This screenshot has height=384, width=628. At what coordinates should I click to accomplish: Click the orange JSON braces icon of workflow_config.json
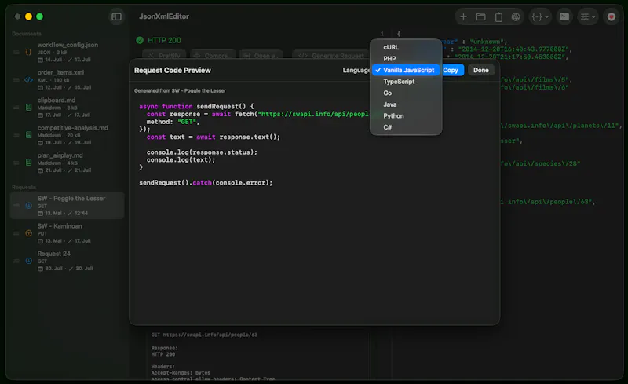click(28, 52)
